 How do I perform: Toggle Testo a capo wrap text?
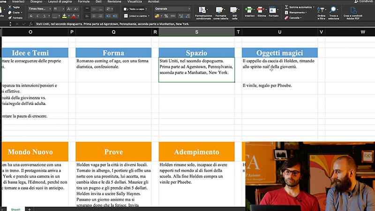pyautogui.click(x=135, y=9)
